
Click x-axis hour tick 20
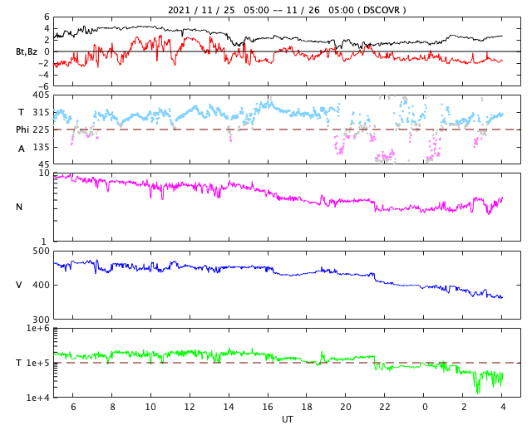(x=346, y=407)
